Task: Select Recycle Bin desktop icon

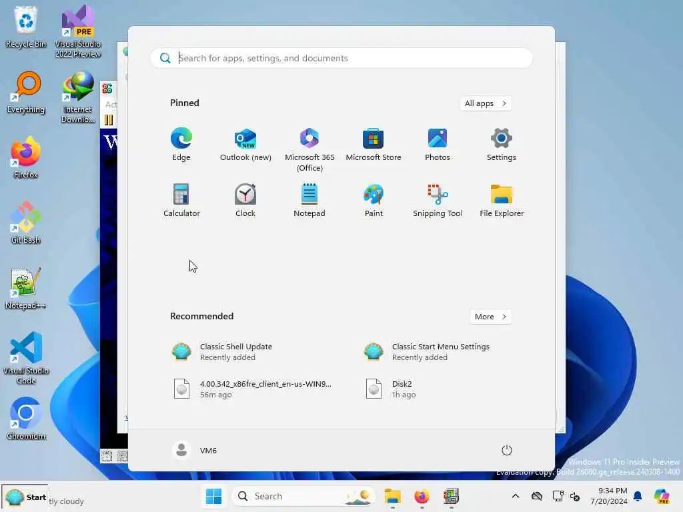Action: 26,27
